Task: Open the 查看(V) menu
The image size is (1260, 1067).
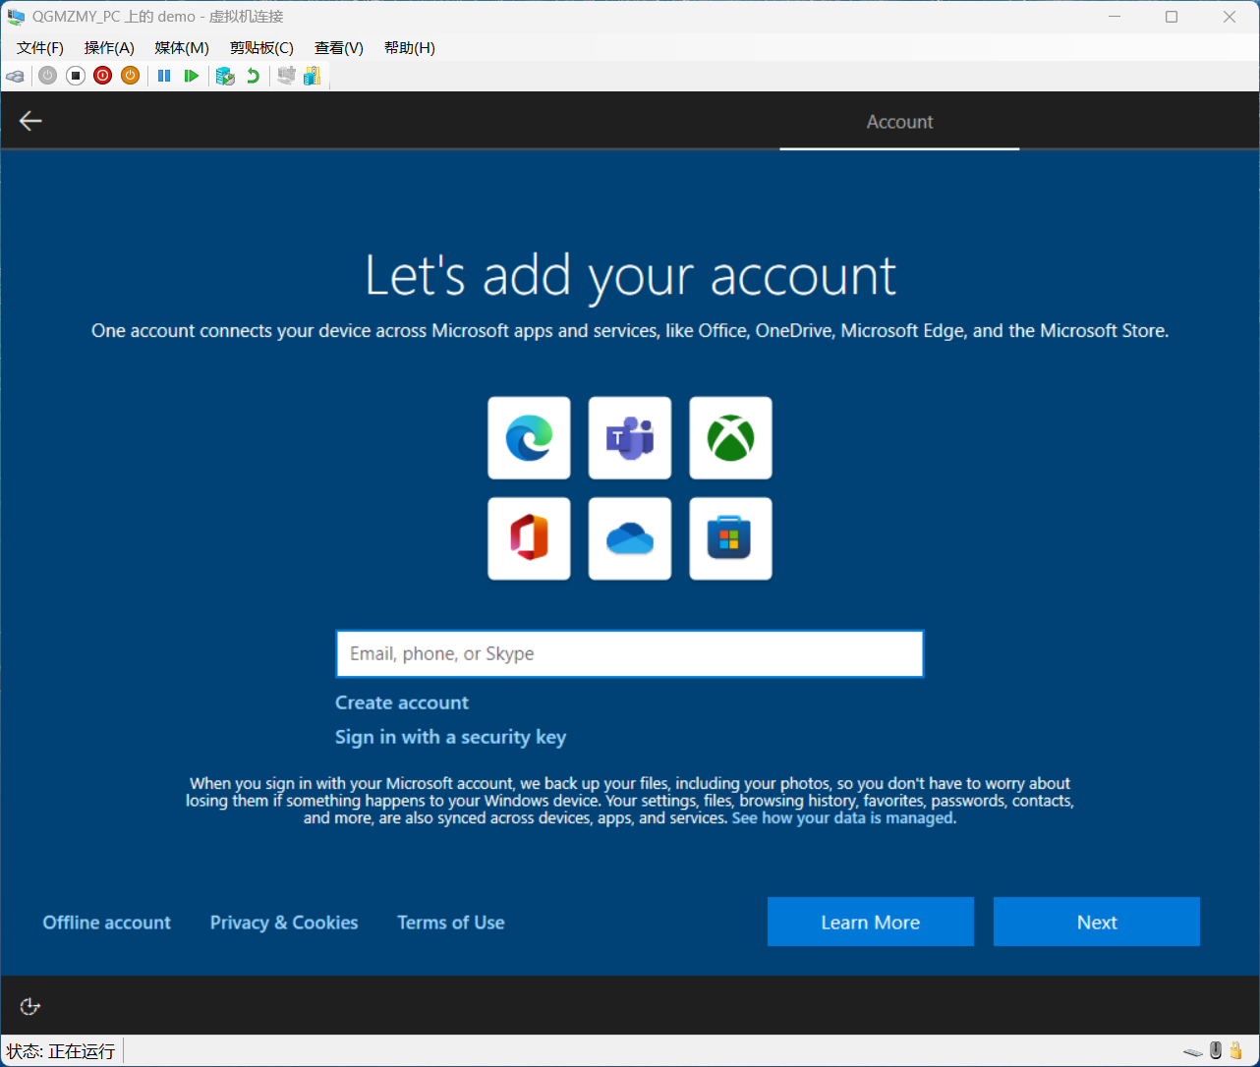Action: tap(339, 48)
